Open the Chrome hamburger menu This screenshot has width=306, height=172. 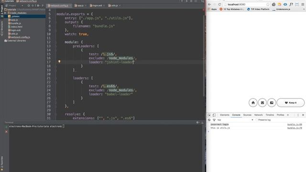(303, 4)
